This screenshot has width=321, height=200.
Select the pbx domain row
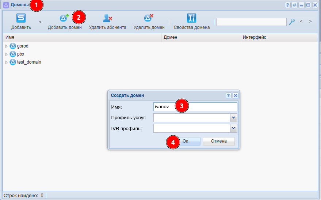pos(160,54)
